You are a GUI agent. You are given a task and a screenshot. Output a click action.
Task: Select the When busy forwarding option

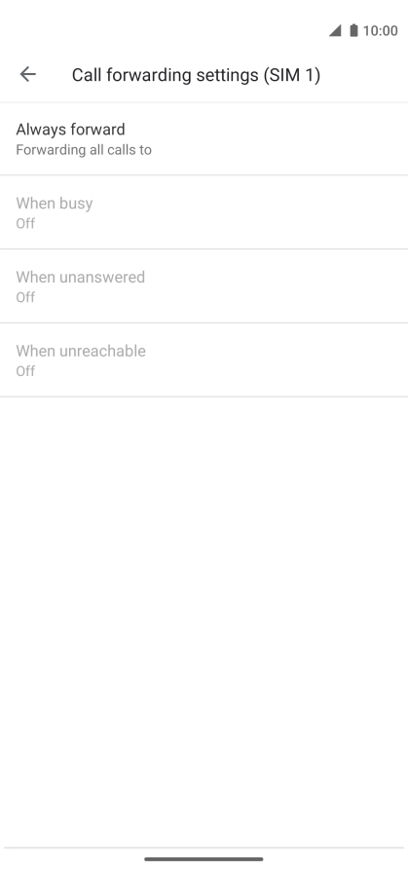pos(204,212)
